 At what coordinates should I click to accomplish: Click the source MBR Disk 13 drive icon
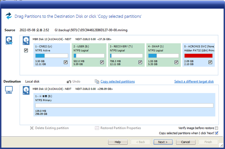[26, 40]
